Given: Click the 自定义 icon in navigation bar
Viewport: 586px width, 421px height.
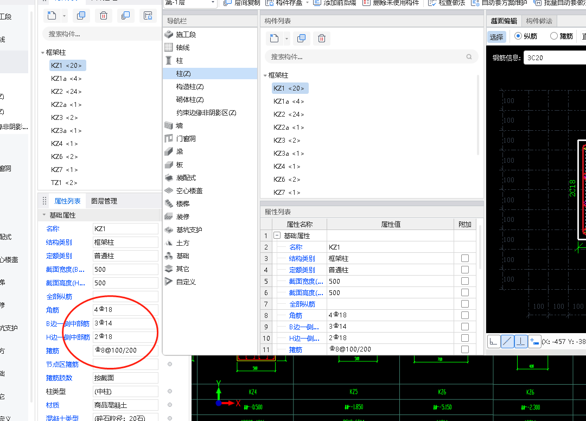Looking at the screenshot, I should point(169,282).
